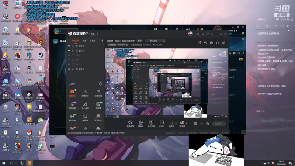This screenshot has width=295, height=166.
Task: Open the hamburger menu in title bar
Action: click(212, 34)
